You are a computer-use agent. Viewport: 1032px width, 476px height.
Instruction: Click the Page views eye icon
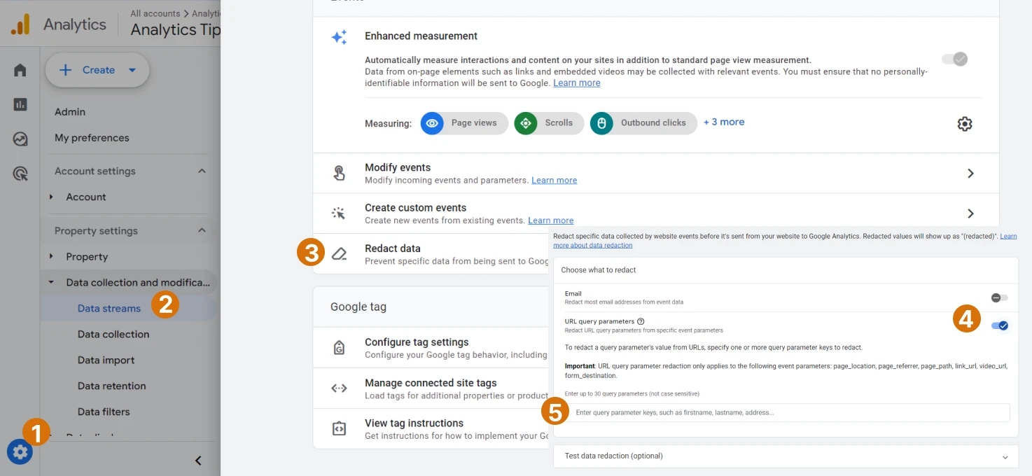[x=432, y=123]
